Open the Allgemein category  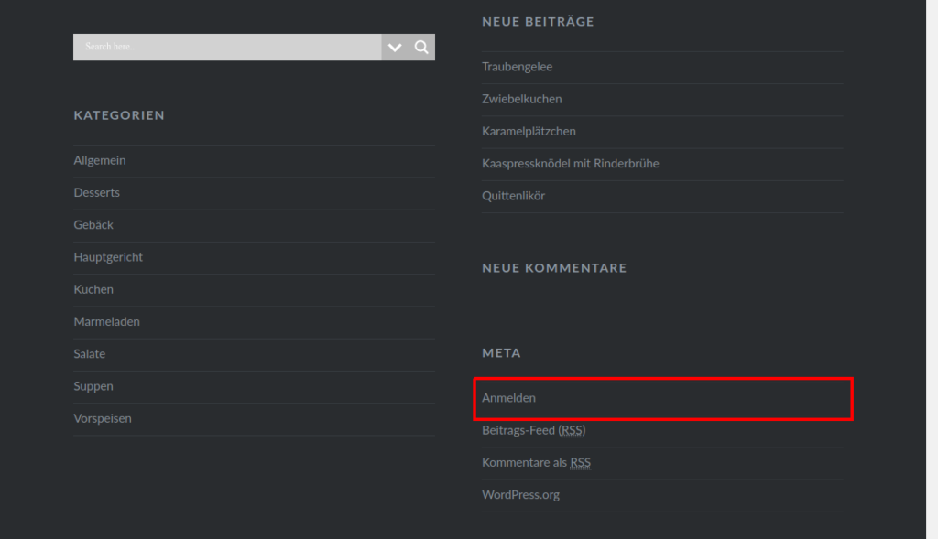(100, 160)
